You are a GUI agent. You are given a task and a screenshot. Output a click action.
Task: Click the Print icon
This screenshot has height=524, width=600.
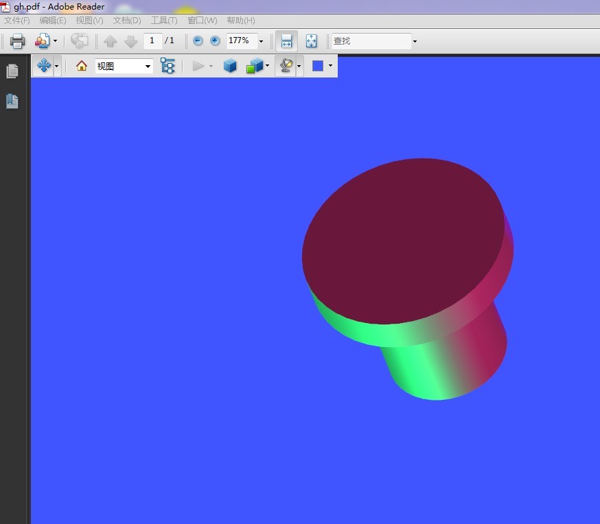17,41
